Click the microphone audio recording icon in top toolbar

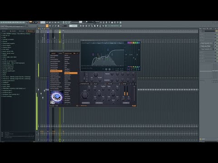click(x=106, y=22)
